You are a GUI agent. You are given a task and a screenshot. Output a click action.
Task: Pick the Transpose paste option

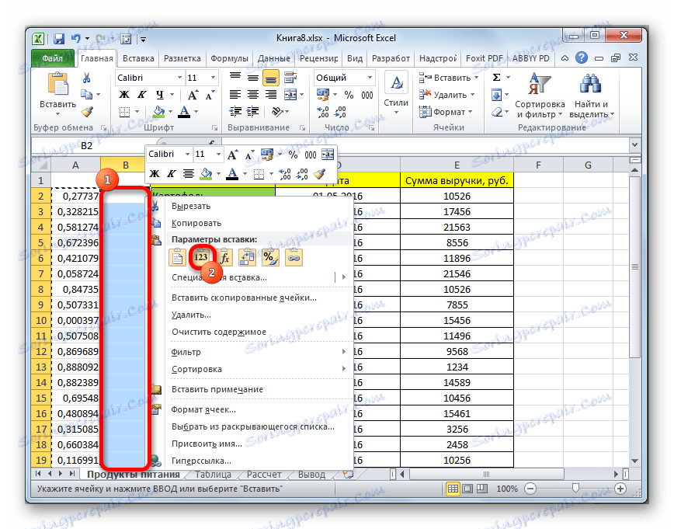(245, 256)
